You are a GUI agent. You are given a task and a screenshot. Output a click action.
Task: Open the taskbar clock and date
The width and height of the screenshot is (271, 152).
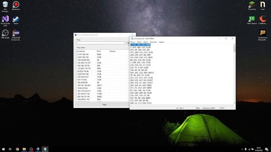point(259,149)
